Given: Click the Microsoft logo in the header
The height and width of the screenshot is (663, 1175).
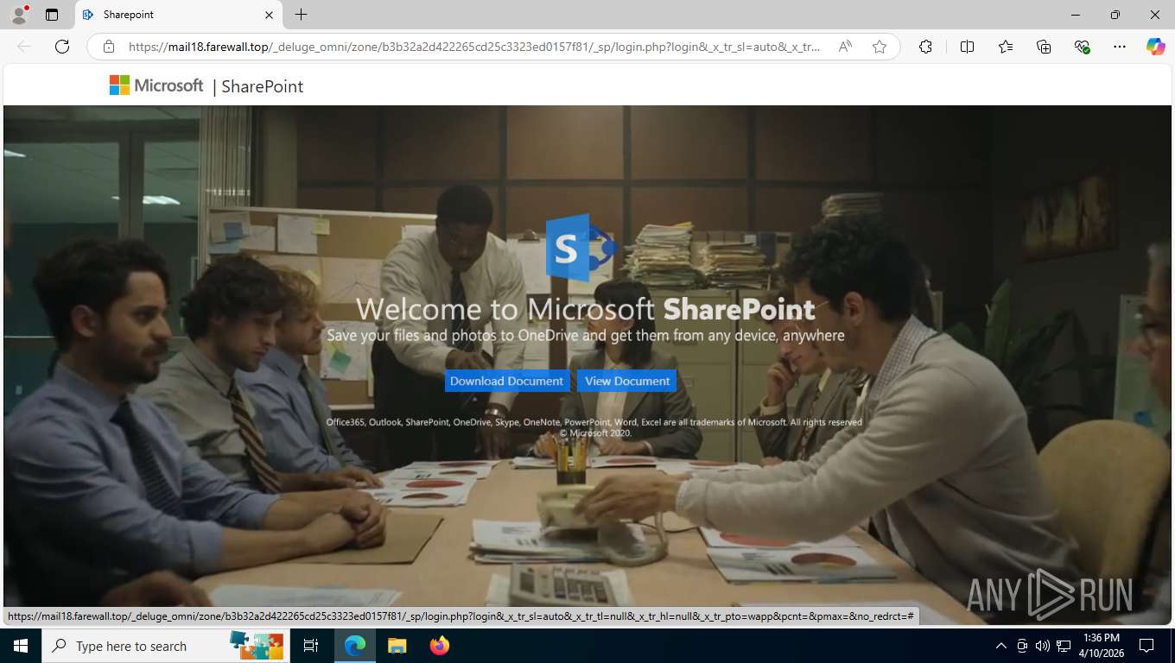Looking at the screenshot, I should click(x=156, y=85).
